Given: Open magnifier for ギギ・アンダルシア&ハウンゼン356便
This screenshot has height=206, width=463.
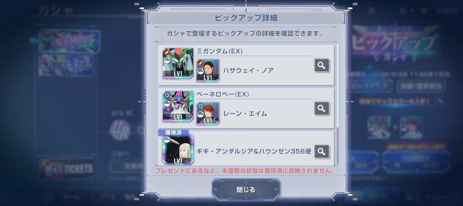Looking at the screenshot, I should [x=322, y=152].
